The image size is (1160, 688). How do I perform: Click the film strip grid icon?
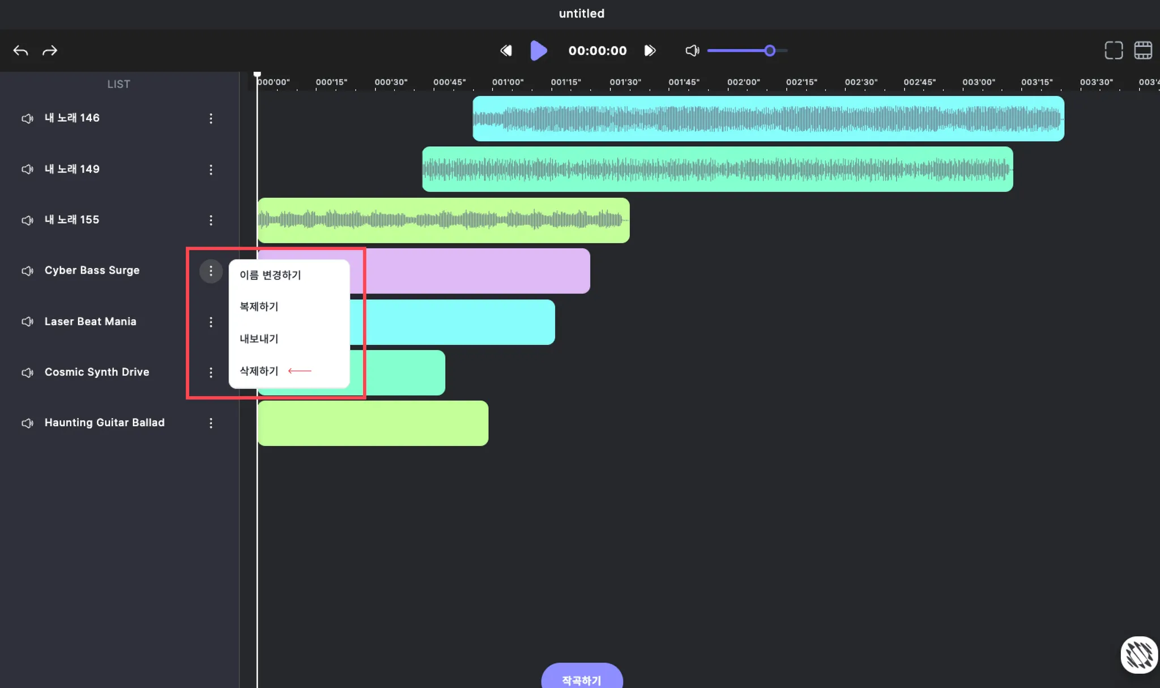coord(1142,50)
